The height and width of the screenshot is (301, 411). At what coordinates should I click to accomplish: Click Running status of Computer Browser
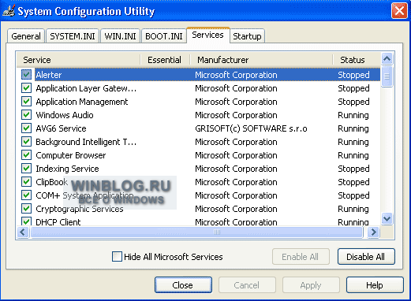[353, 155]
